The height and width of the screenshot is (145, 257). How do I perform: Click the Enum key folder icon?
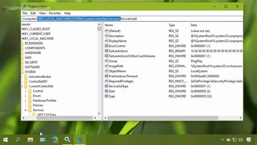point(30,96)
